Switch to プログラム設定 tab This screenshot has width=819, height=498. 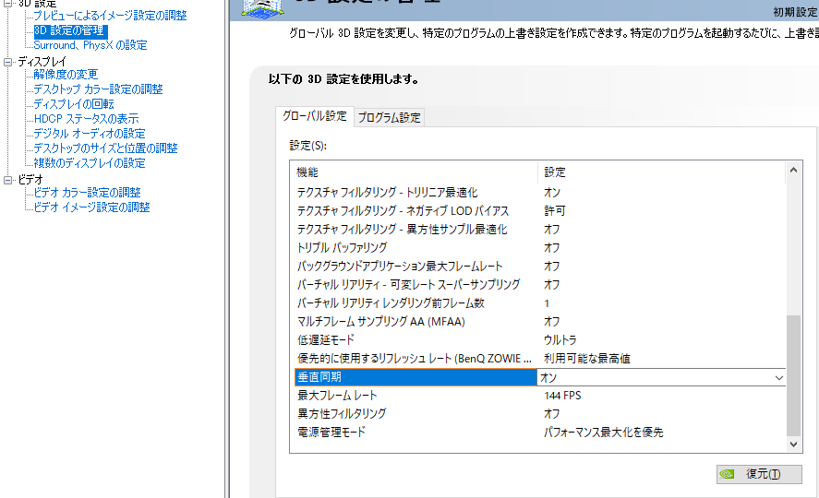[x=389, y=118]
